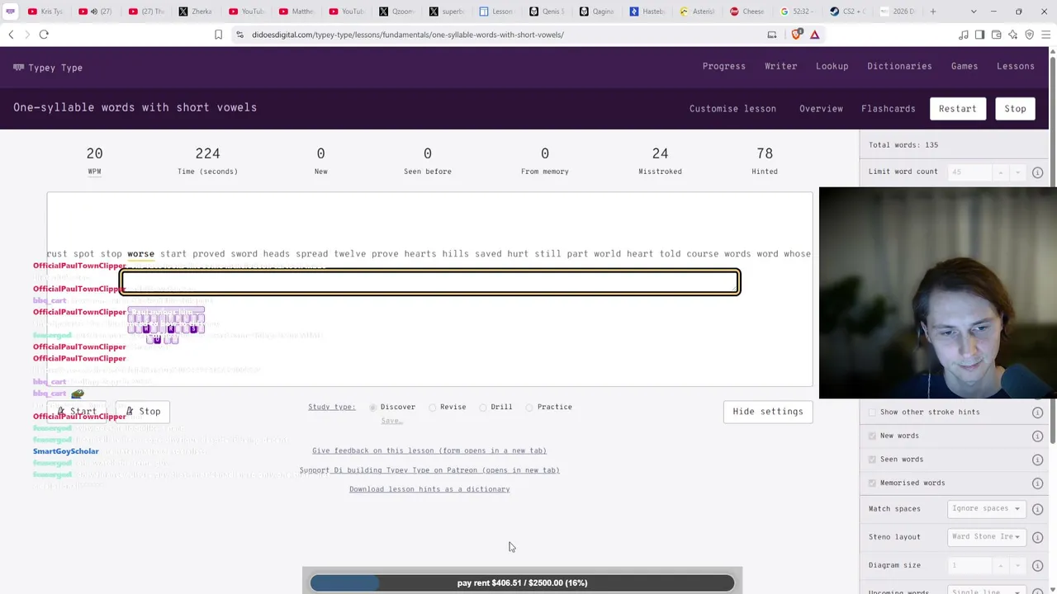Switch to the Cheese browser tab
The height and width of the screenshot is (594, 1057).
(x=747, y=12)
